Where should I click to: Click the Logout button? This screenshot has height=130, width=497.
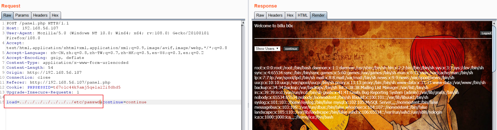pos(486,33)
